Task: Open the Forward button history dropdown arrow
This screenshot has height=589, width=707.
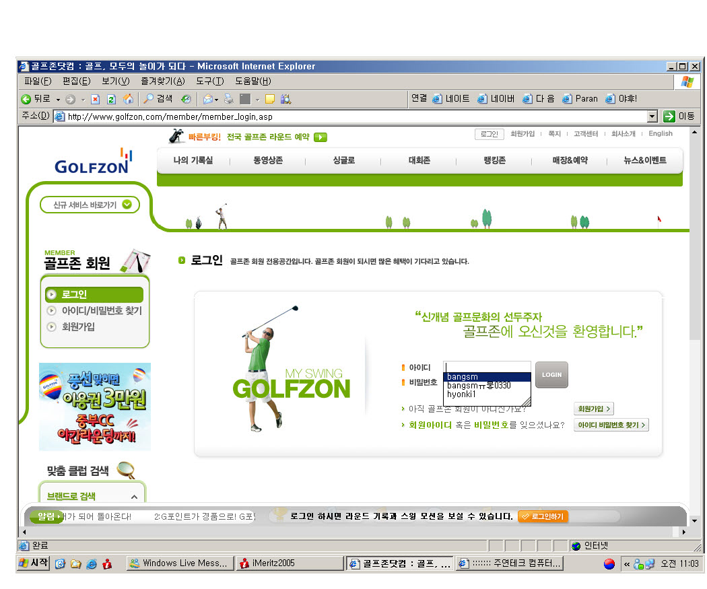Action: tap(83, 100)
